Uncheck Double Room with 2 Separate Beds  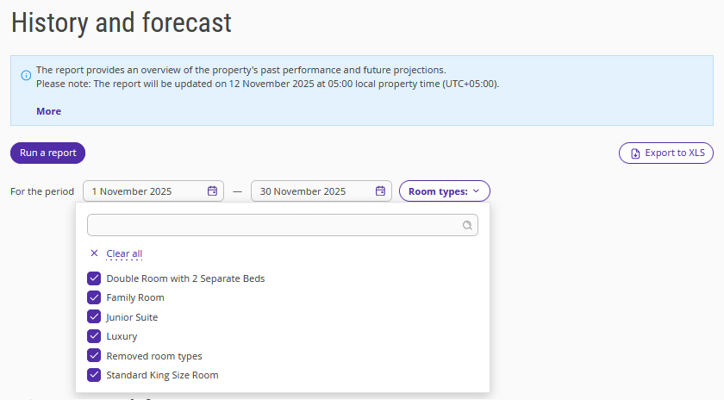[x=94, y=278]
